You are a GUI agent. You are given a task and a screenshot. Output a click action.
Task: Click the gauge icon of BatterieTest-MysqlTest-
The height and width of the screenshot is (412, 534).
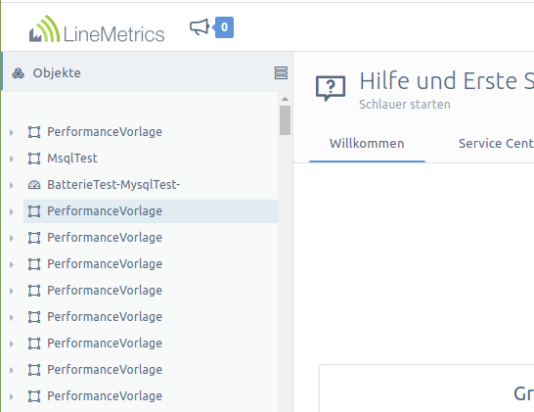pos(34,185)
